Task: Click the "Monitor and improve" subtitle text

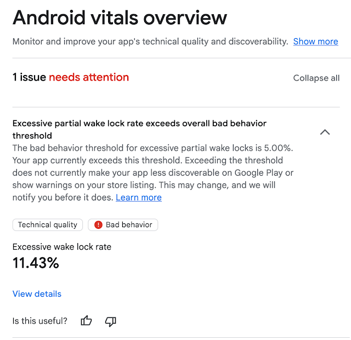Action: click(150, 42)
